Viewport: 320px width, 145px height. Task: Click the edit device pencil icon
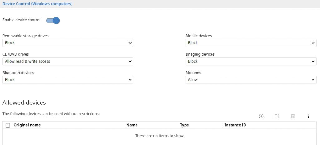point(277,116)
